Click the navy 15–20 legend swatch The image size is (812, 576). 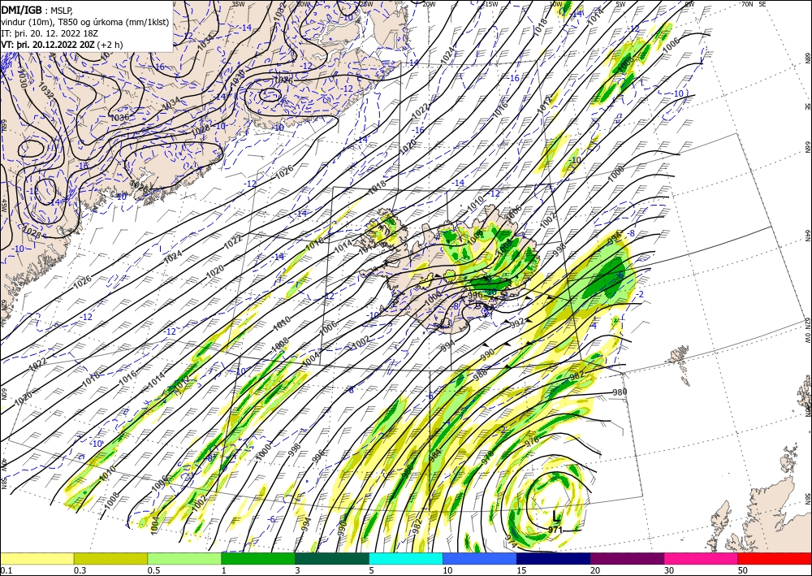pyautogui.click(x=554, y=558)
